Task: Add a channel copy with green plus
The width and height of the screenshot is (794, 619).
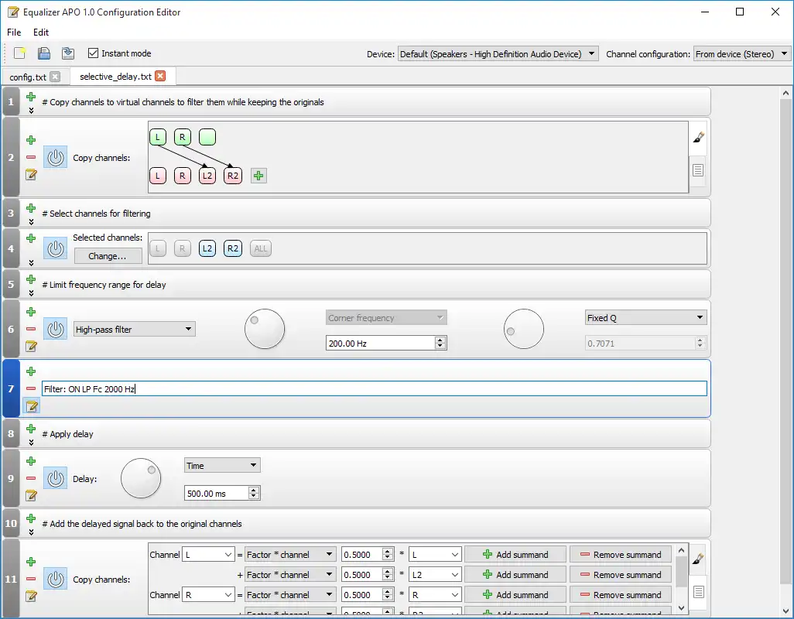Action: point(258,176)
